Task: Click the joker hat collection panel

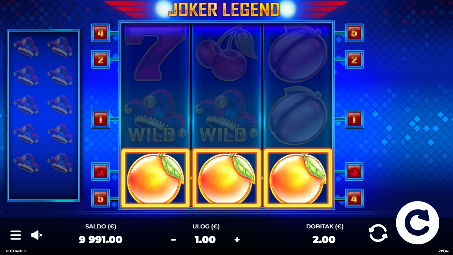Action: [x=43, y=115]
